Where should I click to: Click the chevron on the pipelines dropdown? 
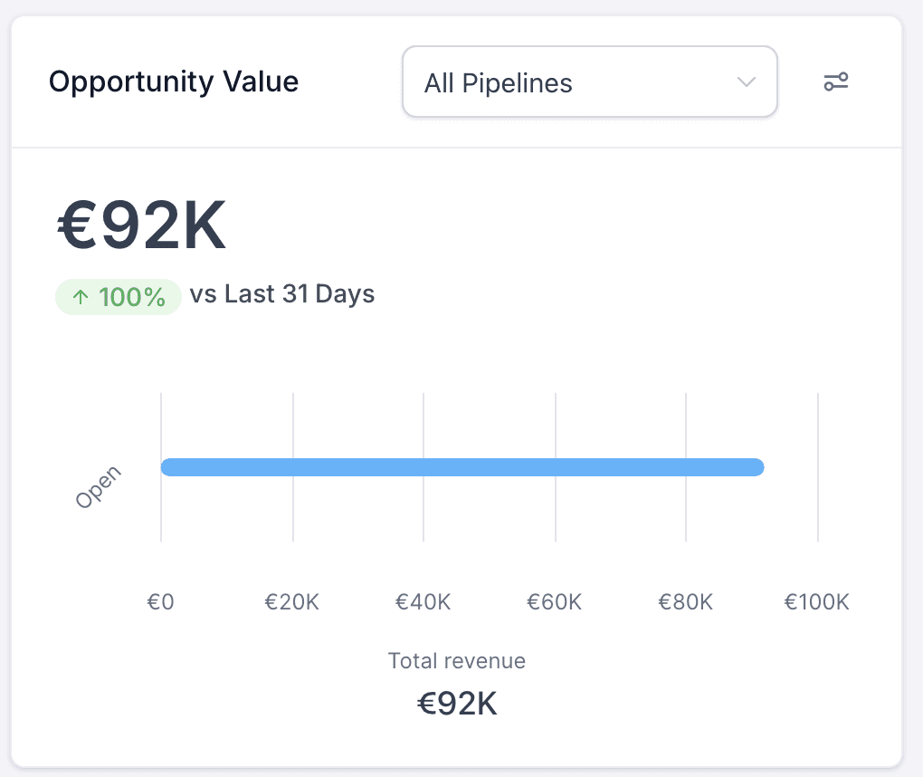pyautogui.click(x=746, y=82)
